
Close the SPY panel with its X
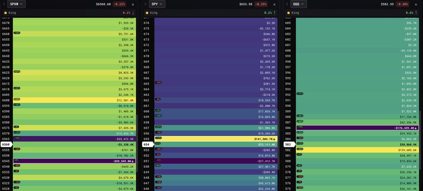point(275,4)
